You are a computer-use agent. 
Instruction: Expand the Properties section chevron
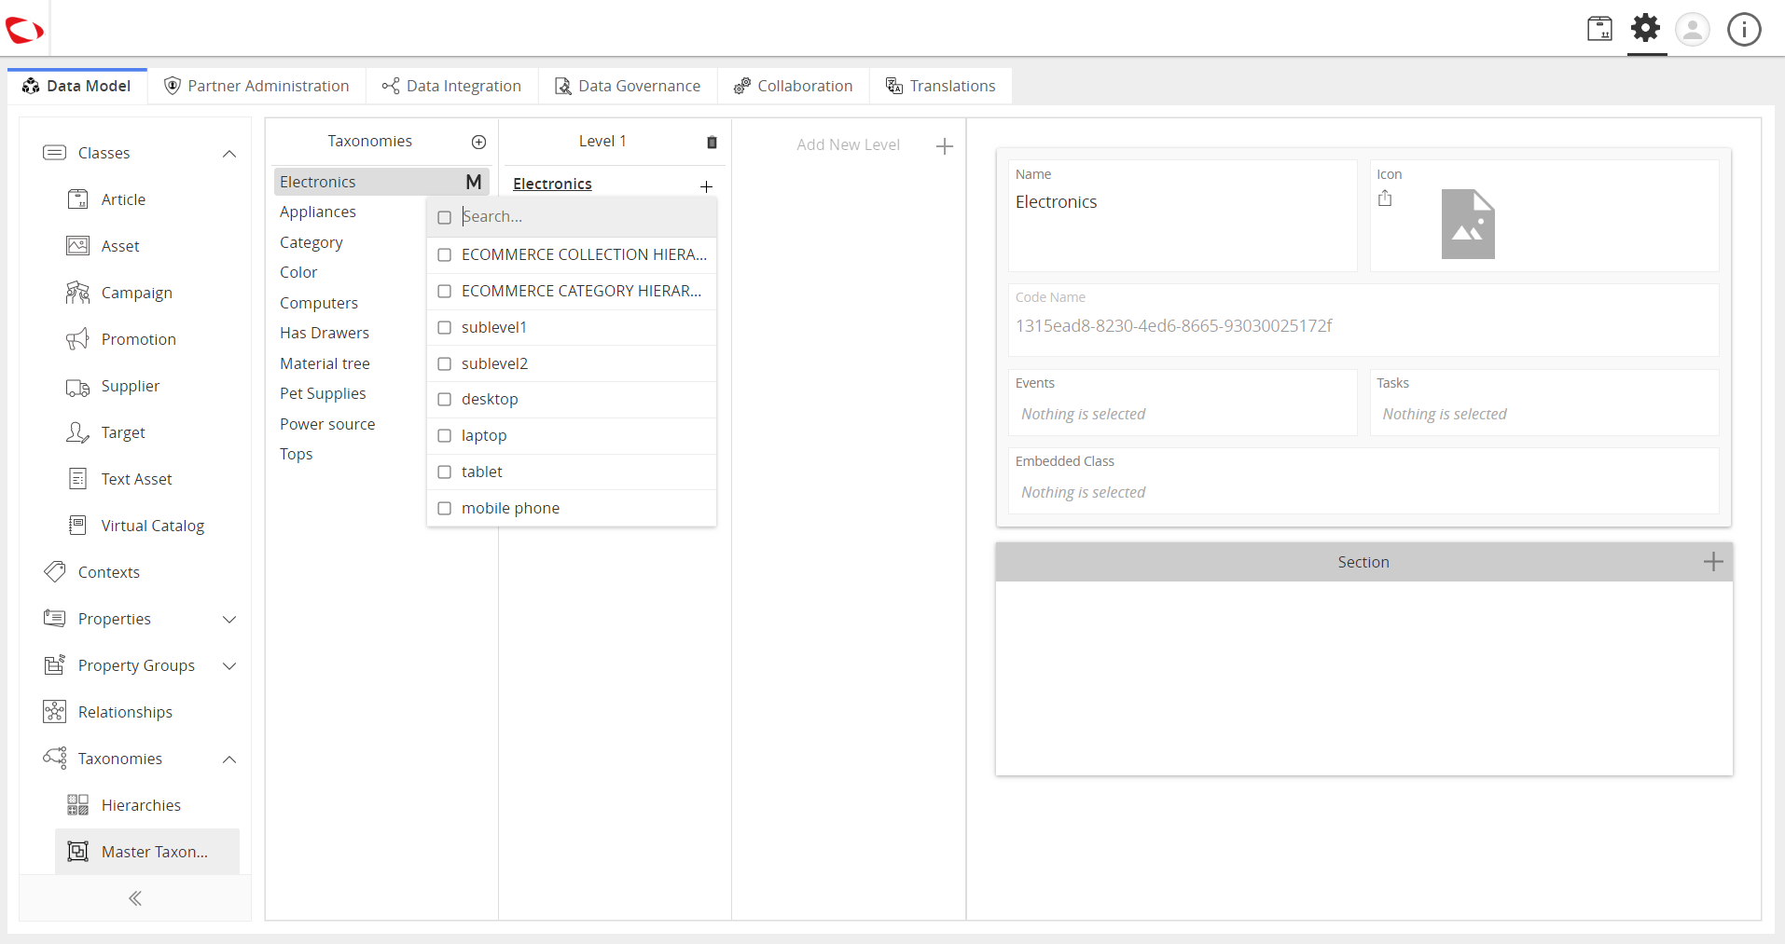pyautogui.click(x=229, y=619)
